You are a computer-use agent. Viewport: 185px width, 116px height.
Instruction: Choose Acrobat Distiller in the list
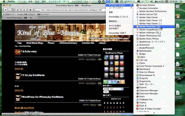click(x=154, y=5)
